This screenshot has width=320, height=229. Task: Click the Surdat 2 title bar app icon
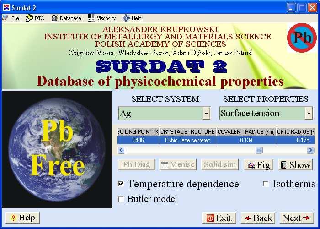6,8
